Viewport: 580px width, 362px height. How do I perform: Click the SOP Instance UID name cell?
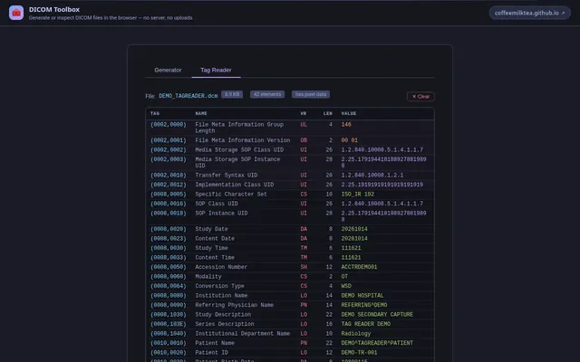pos(221,214)
